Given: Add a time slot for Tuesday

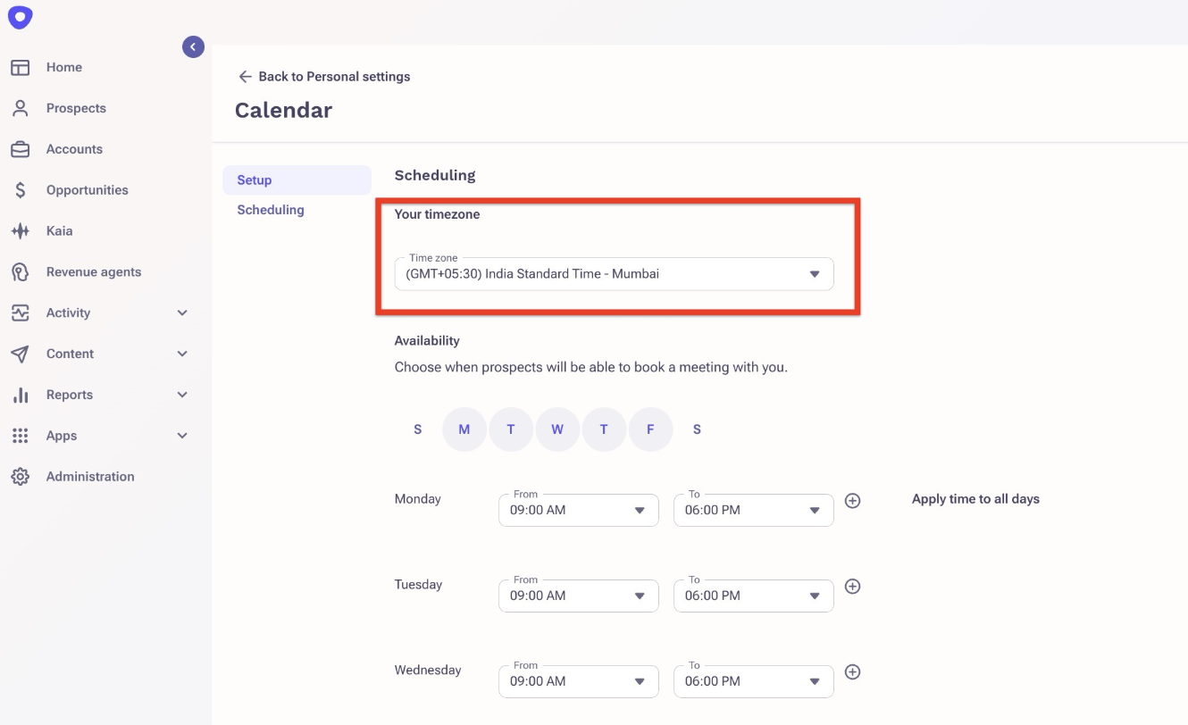Looking at the screenshot, I should click(x=852, y=587).
